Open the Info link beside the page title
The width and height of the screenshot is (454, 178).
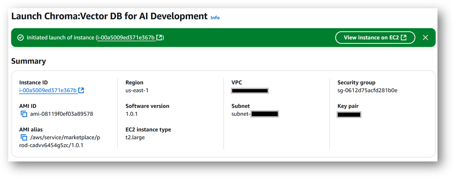(215, 18)
